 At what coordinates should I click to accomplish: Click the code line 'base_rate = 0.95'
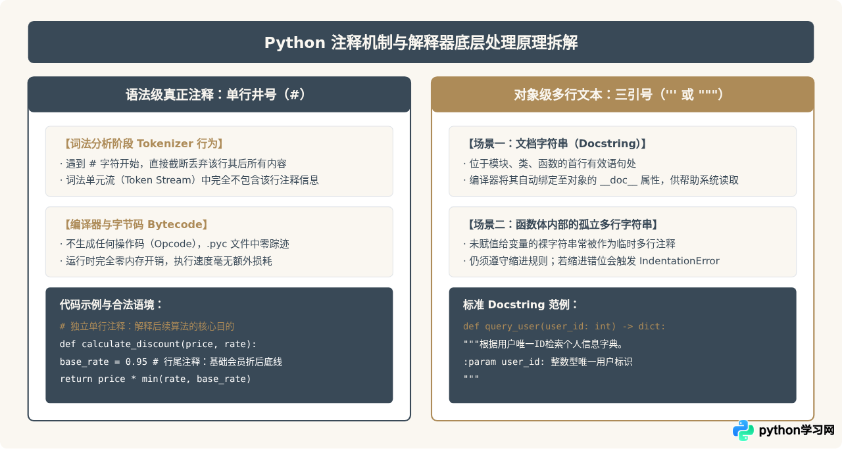170,362
